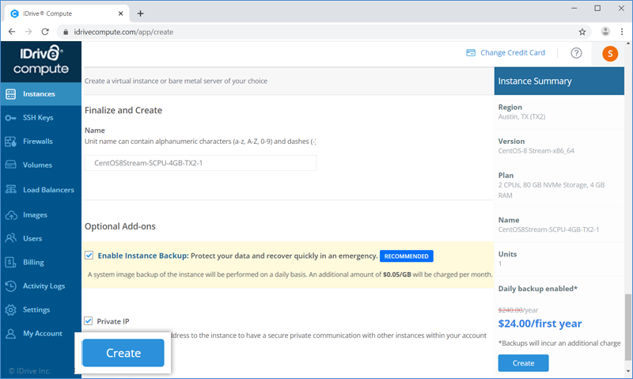Open the Instances sidebar icon
Screen dimensions: 633x379
coord(10,94)
